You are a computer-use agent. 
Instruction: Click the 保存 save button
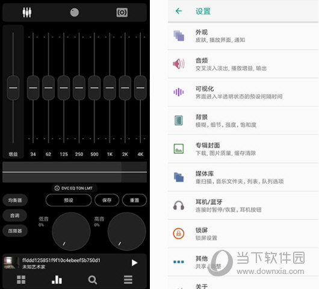click(x=107, y=200)
